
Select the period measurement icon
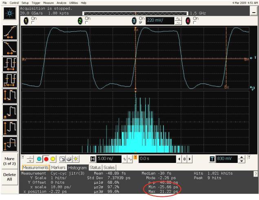(10, 64)
